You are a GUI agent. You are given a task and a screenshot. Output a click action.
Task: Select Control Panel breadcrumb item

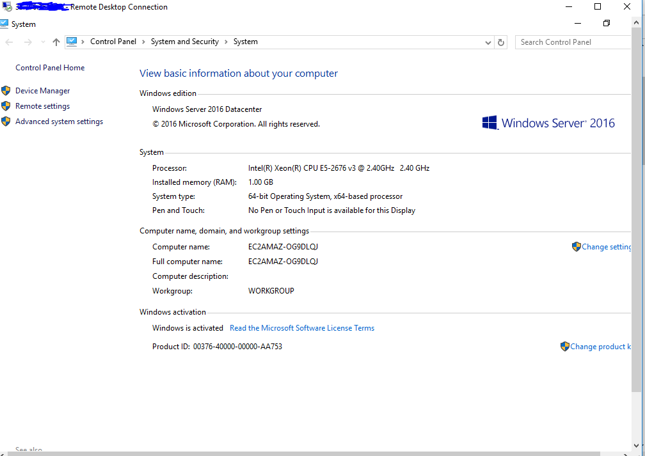point(113,42)
